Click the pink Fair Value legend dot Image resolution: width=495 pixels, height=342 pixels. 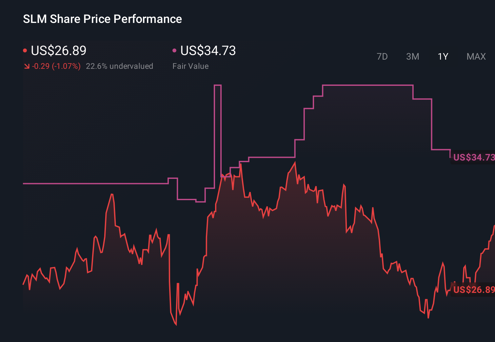[x=174, y=50]
